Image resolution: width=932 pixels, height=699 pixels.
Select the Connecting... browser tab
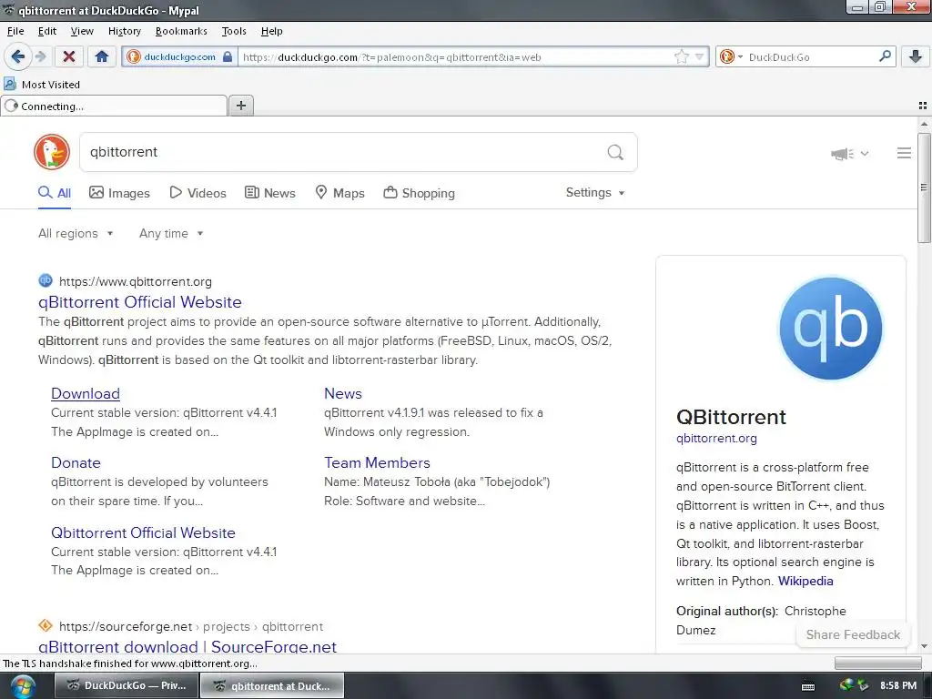point(114,106)
